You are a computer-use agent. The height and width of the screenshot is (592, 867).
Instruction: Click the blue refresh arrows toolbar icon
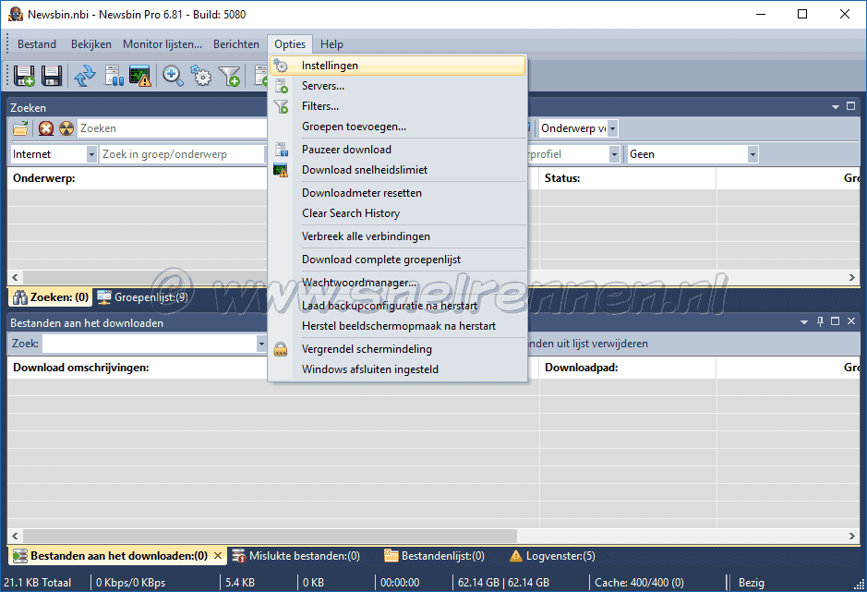click(85, 76)
